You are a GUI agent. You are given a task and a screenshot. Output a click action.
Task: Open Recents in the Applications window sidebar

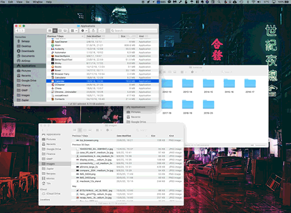tap(26, 75)
